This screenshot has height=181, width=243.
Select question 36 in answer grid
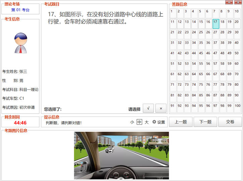(208, 45)
